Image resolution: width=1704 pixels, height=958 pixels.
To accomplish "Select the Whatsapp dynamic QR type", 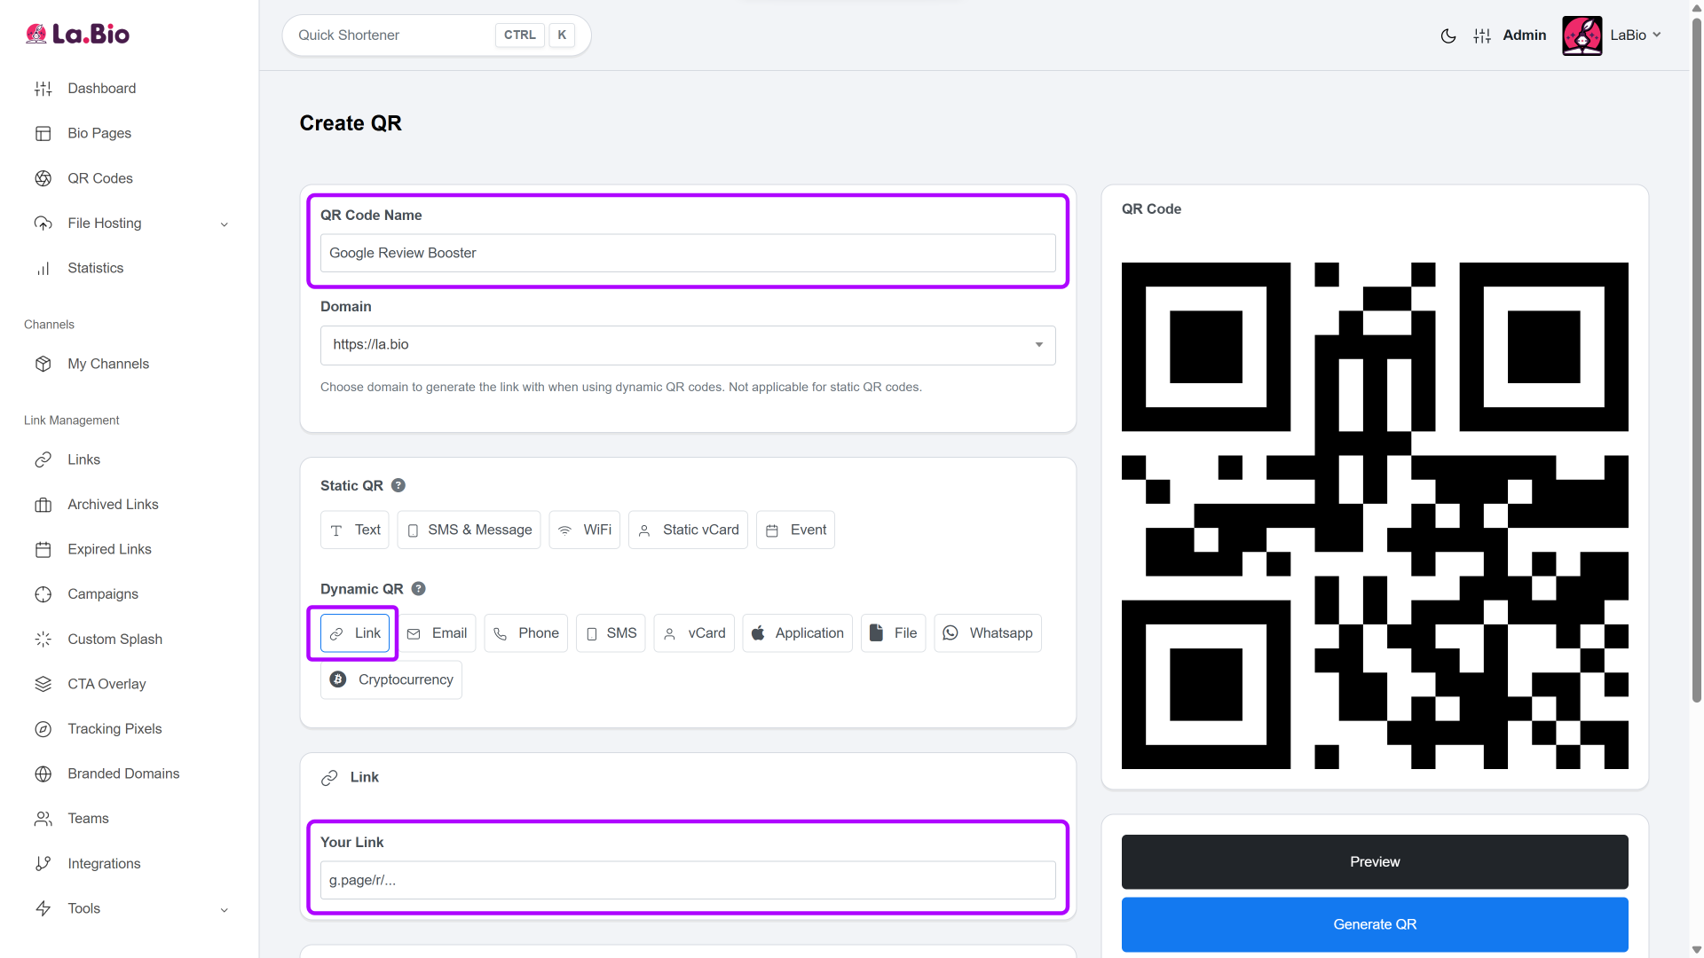I will tap(987, 633).
